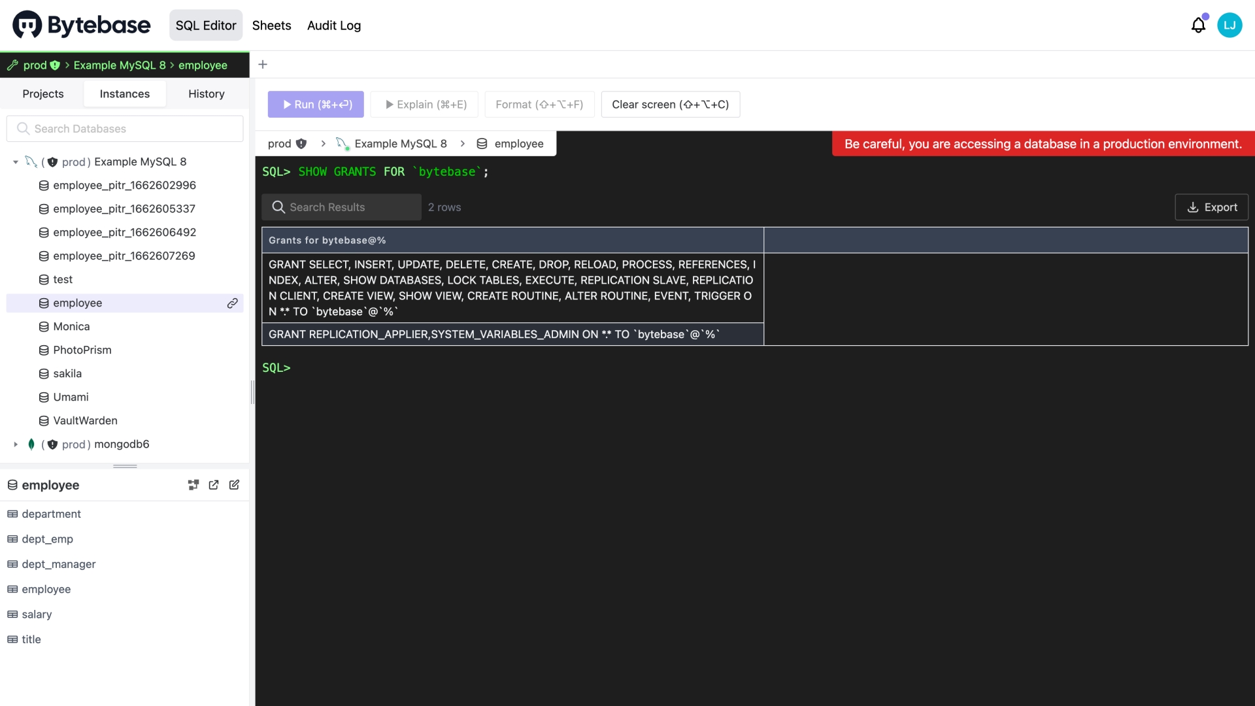
Task: Export the query results
Action: [1212, 207]
